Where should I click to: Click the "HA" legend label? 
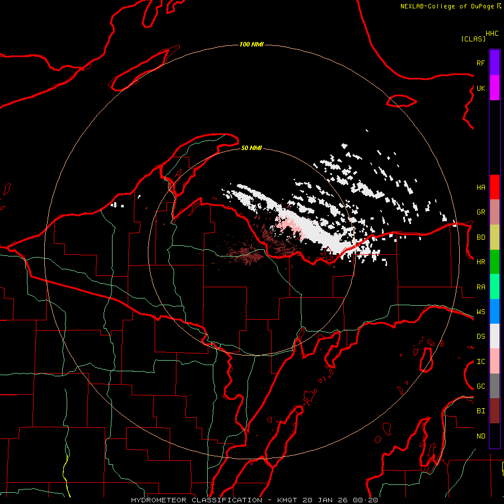480,188
